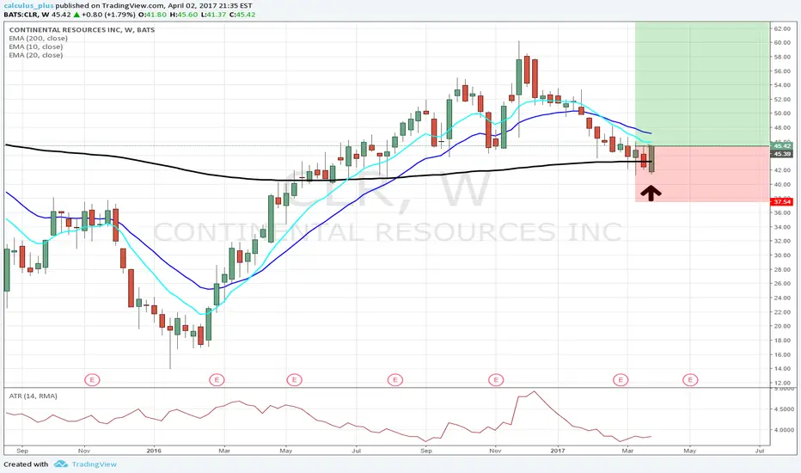Select the EMA (20, close) legend label
Viewport: 801px width, 473px height.
click(x=36, y=55)
